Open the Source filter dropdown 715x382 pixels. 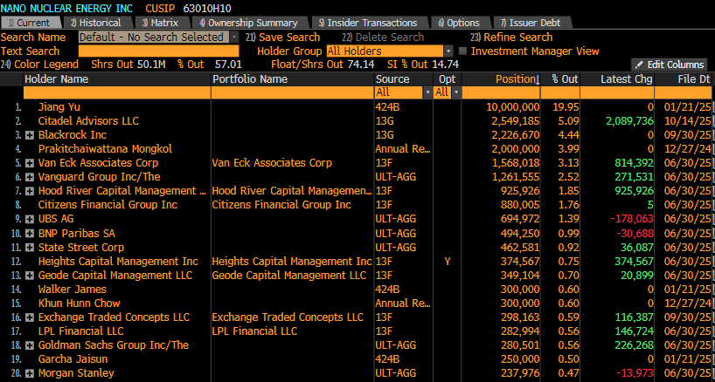427,92
